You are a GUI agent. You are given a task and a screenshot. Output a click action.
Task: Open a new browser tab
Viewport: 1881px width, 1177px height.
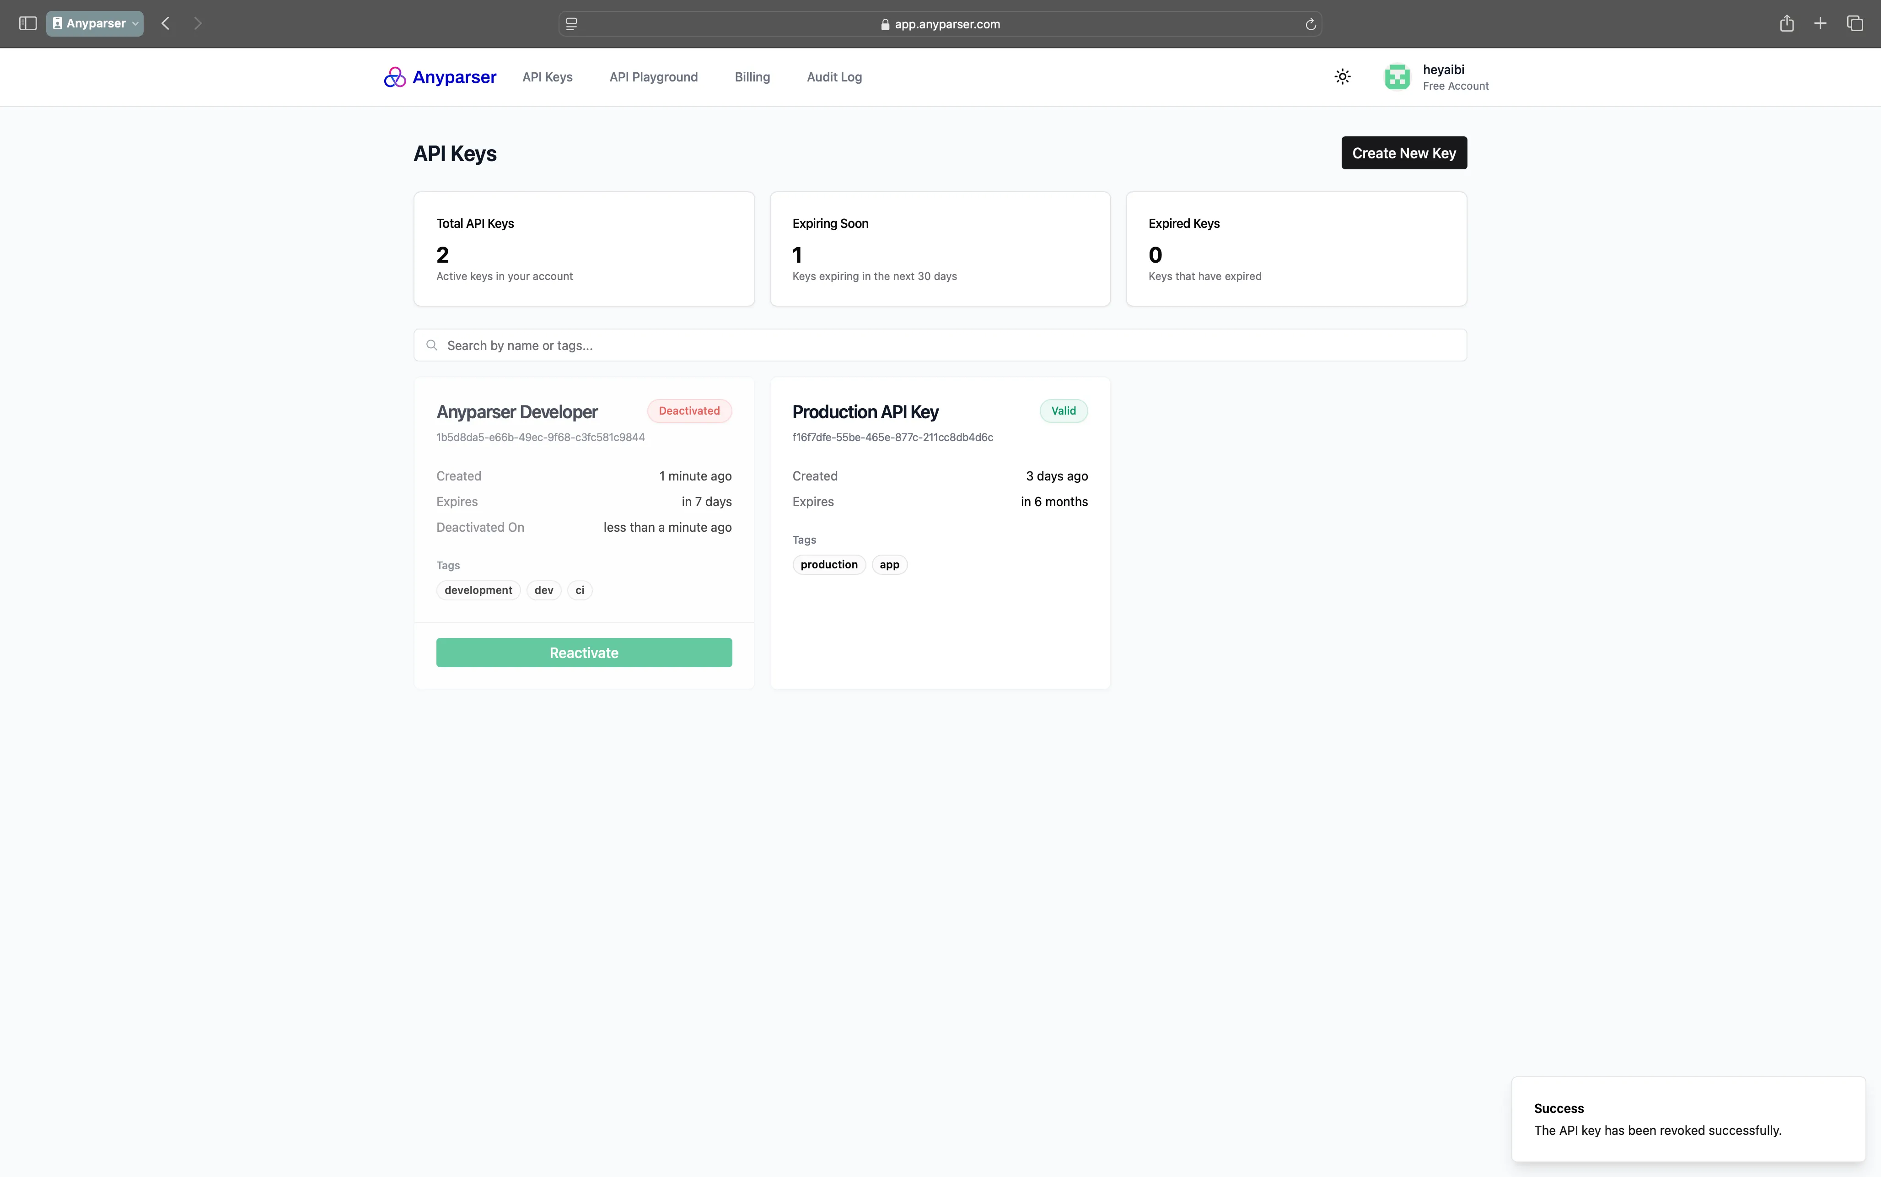coord(1820,23)
